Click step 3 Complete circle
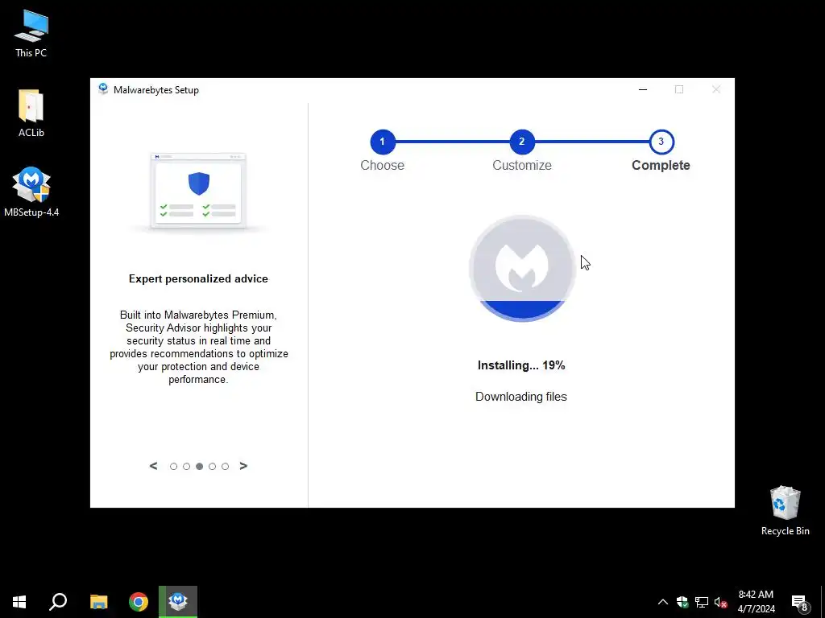825x618 pixels. pyautogui.click(x=661, y=142)
